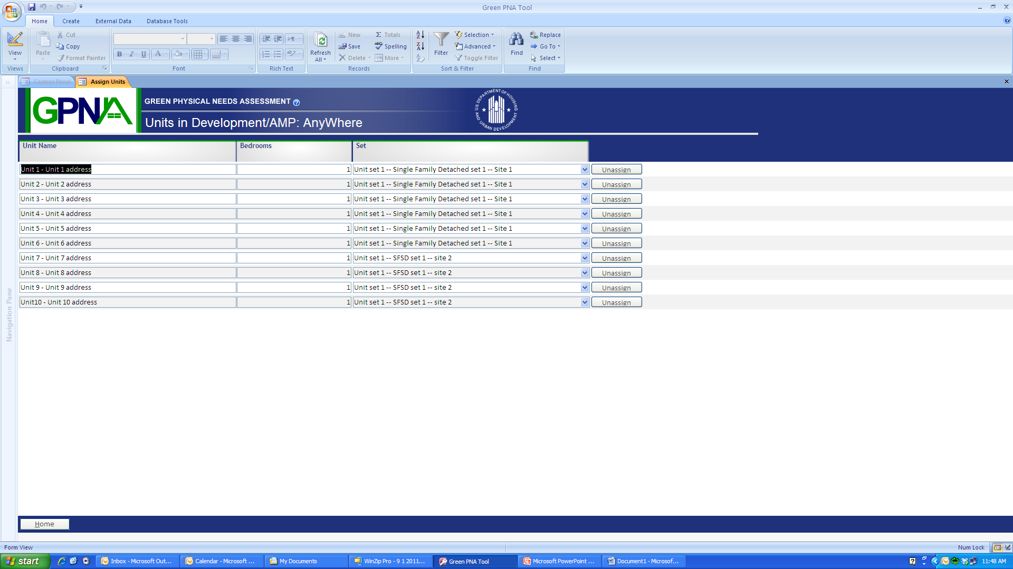The height and width of the screenshot is (569, 1013).
Task: Click the Find binoculars icon
Action: (517, 40)
